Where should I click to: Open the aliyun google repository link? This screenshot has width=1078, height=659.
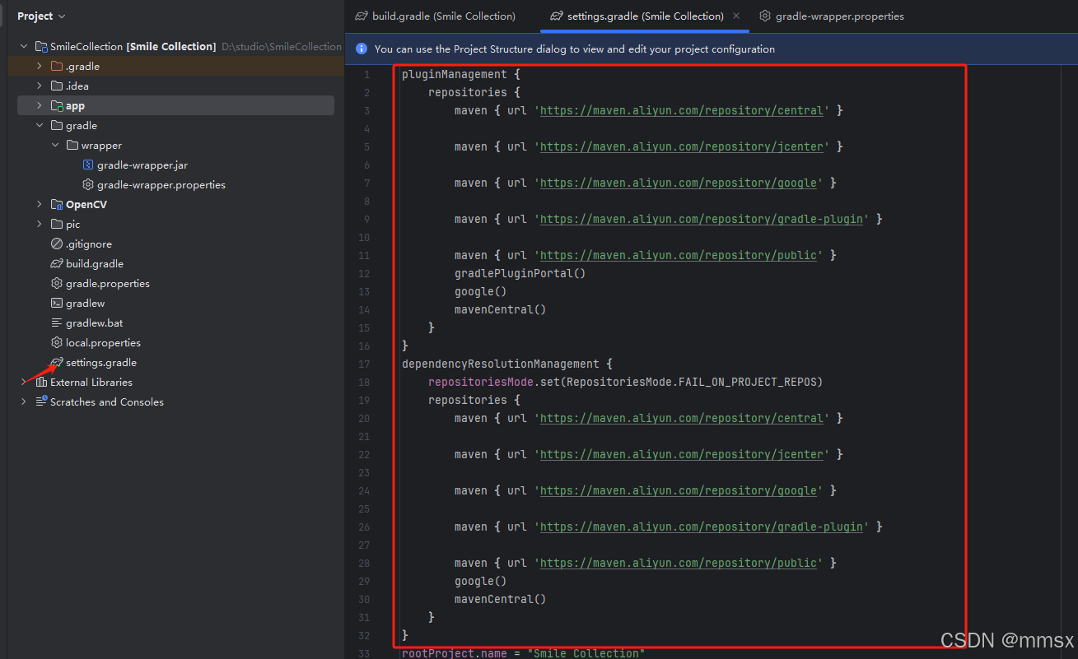point(678,183)
